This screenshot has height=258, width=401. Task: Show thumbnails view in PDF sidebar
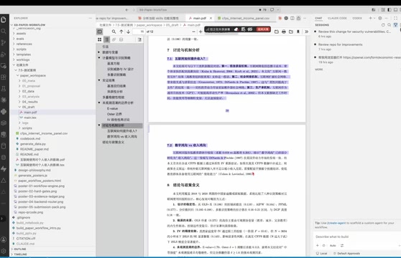click(x=99, y=39)
